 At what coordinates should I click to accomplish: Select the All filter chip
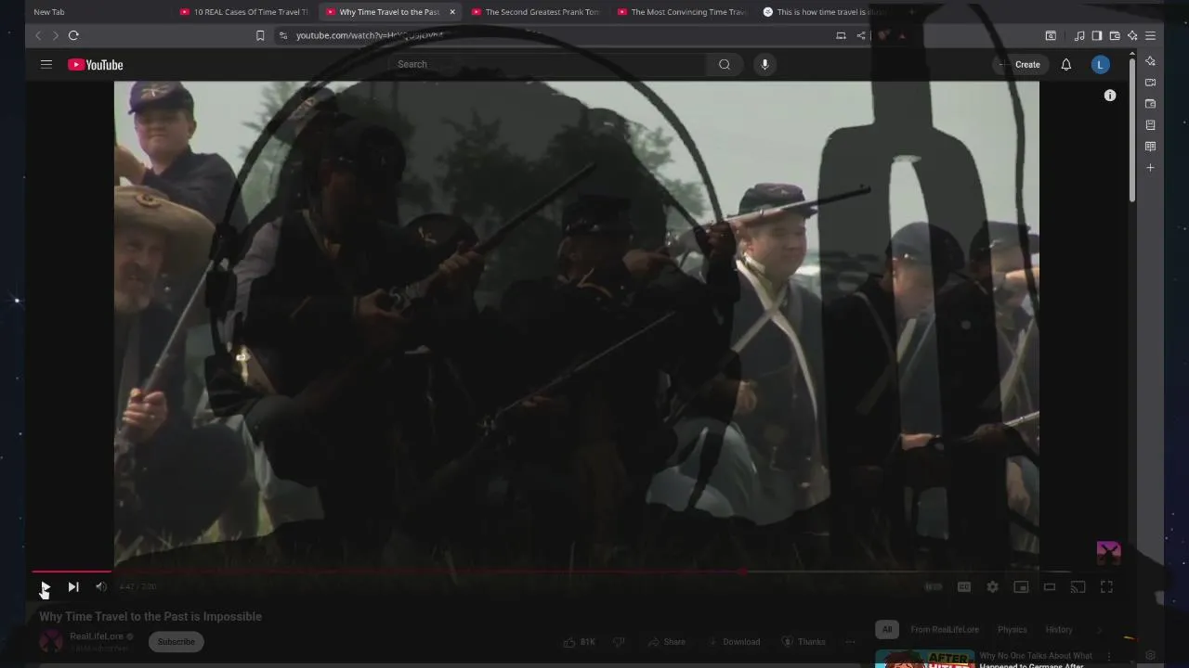(x=887, y=629)
